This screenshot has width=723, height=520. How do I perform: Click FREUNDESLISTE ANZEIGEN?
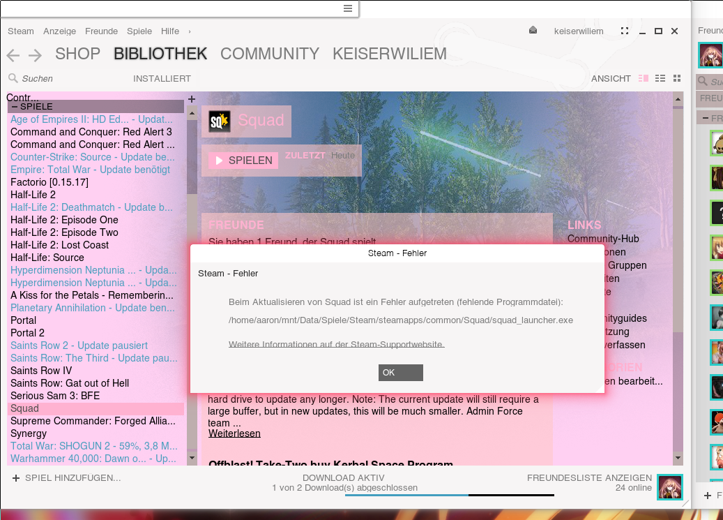pyautogui.click(x=589, y=478)
